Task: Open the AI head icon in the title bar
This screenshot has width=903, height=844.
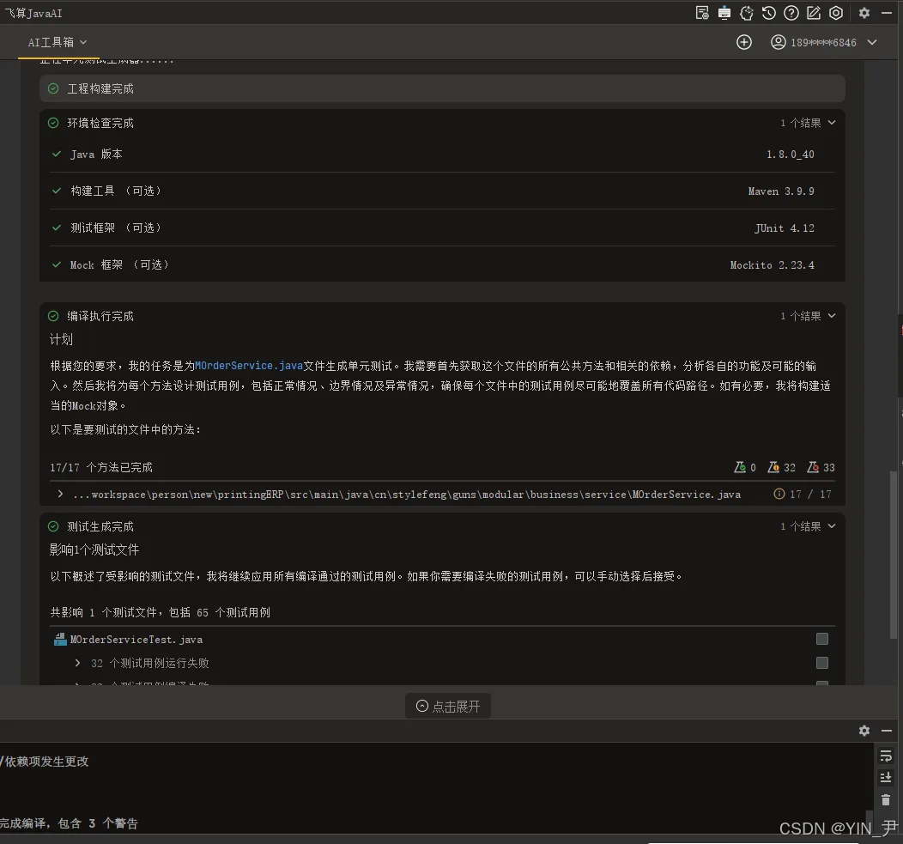Action: pos(747,13)
